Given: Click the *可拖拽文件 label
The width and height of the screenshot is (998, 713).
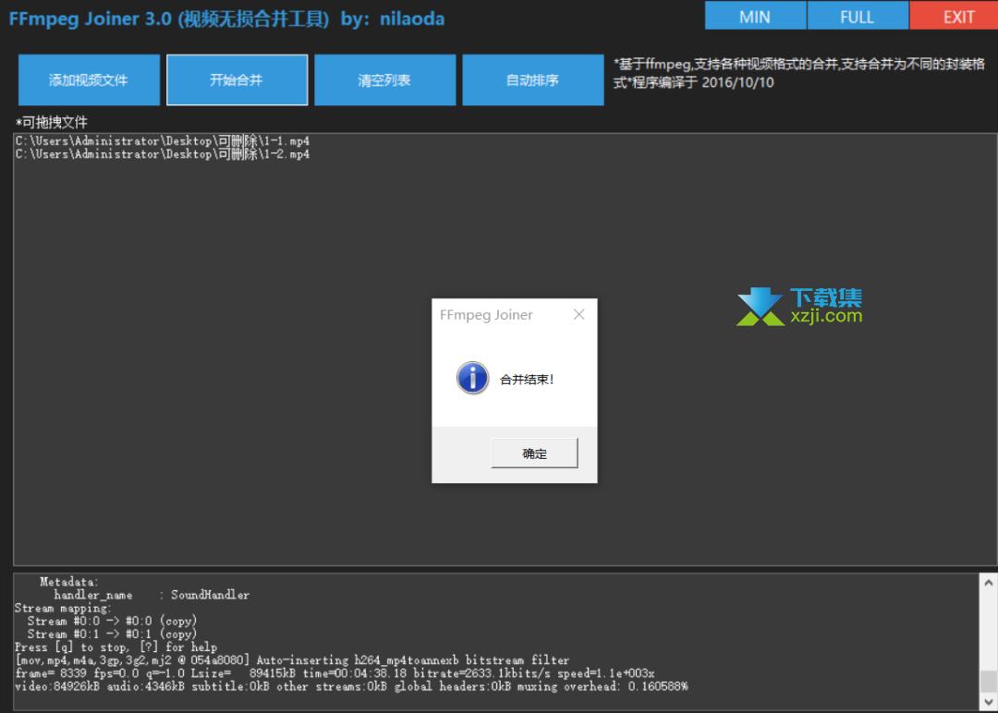Looking at the screenshot, I should click(x=52, y=122).
